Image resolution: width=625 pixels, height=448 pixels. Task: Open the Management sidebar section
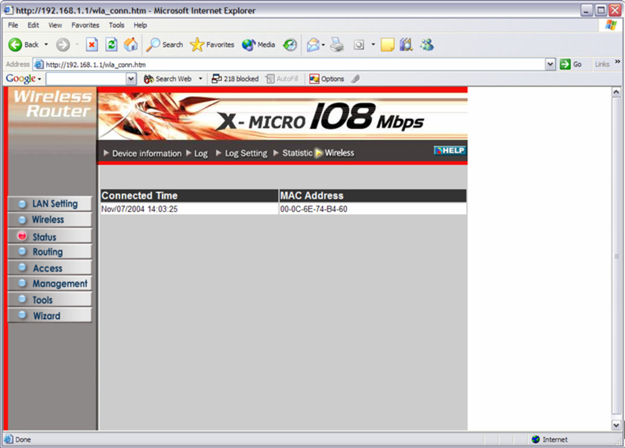click(x=50, y=283)
